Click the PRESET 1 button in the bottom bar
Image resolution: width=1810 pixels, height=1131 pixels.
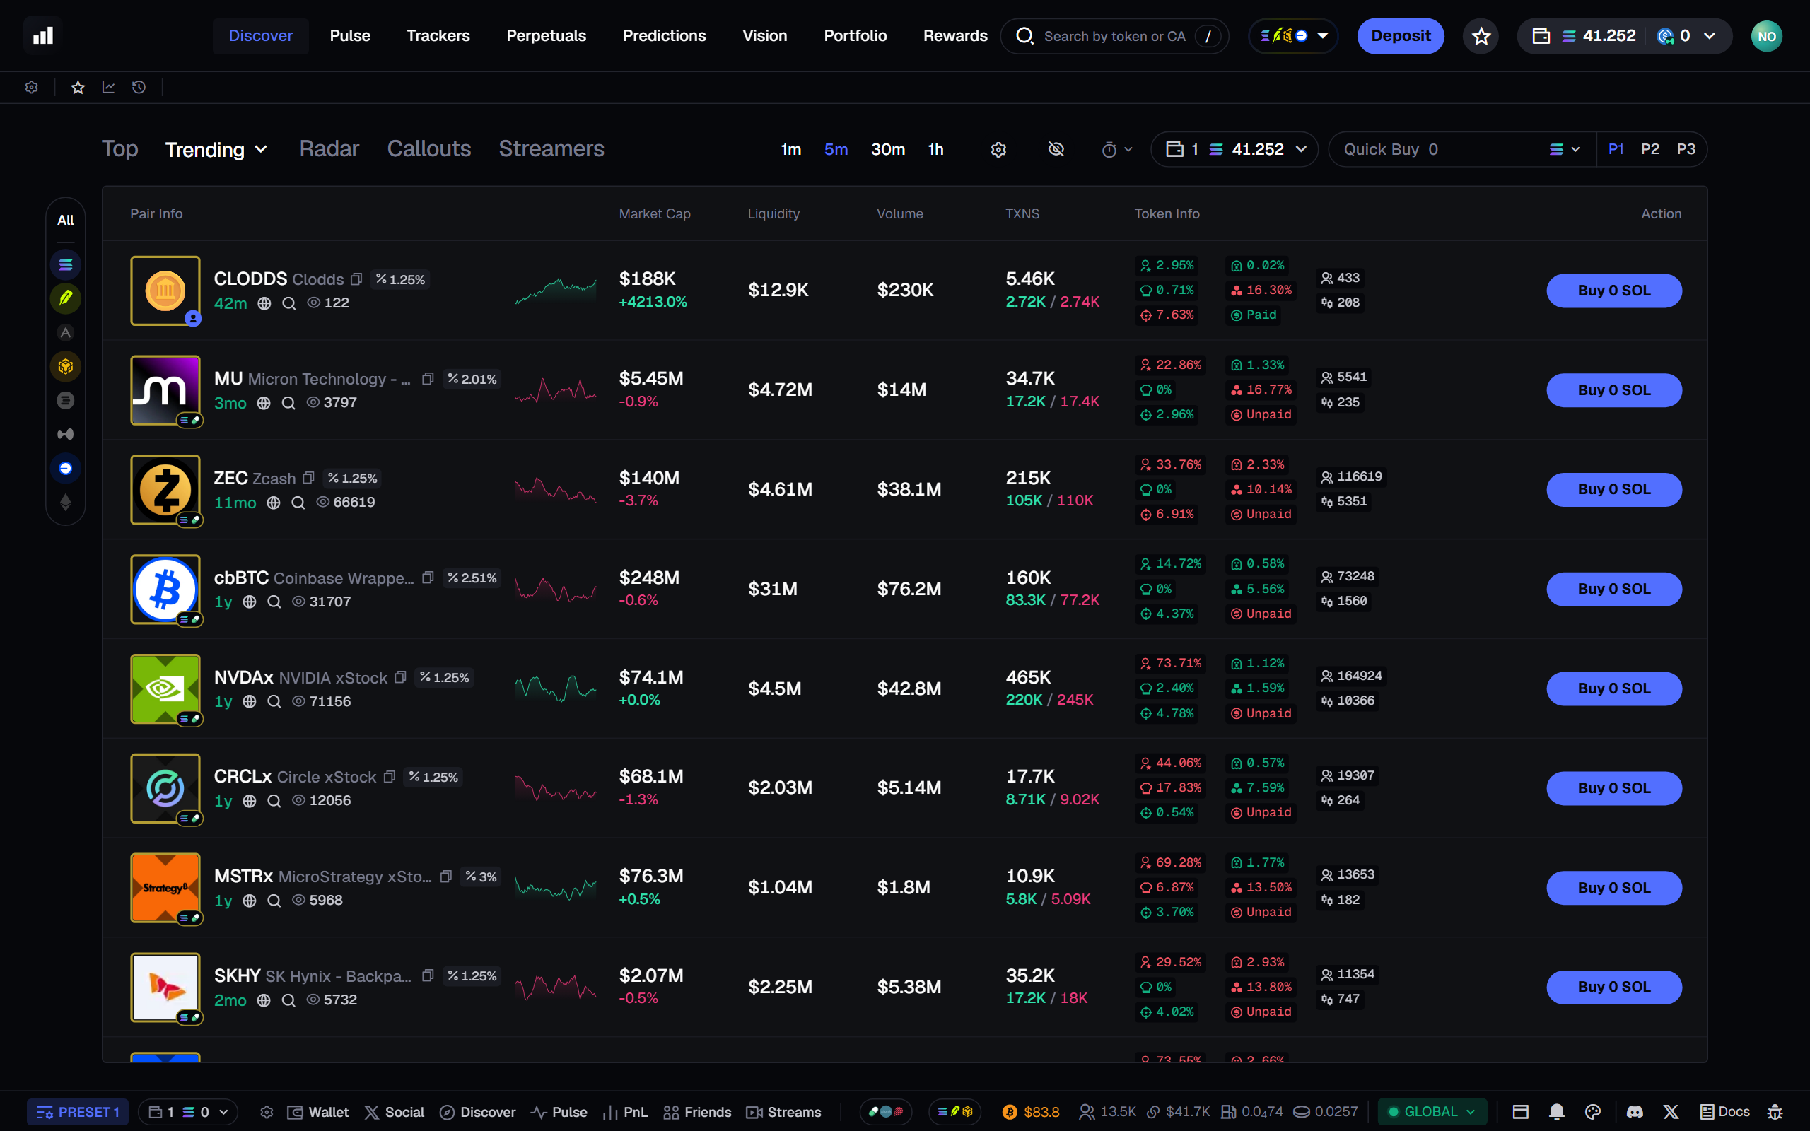pyautogui.click(x=78, y=1111)
